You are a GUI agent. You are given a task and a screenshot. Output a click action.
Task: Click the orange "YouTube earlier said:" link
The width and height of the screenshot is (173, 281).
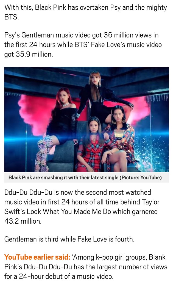37,257
